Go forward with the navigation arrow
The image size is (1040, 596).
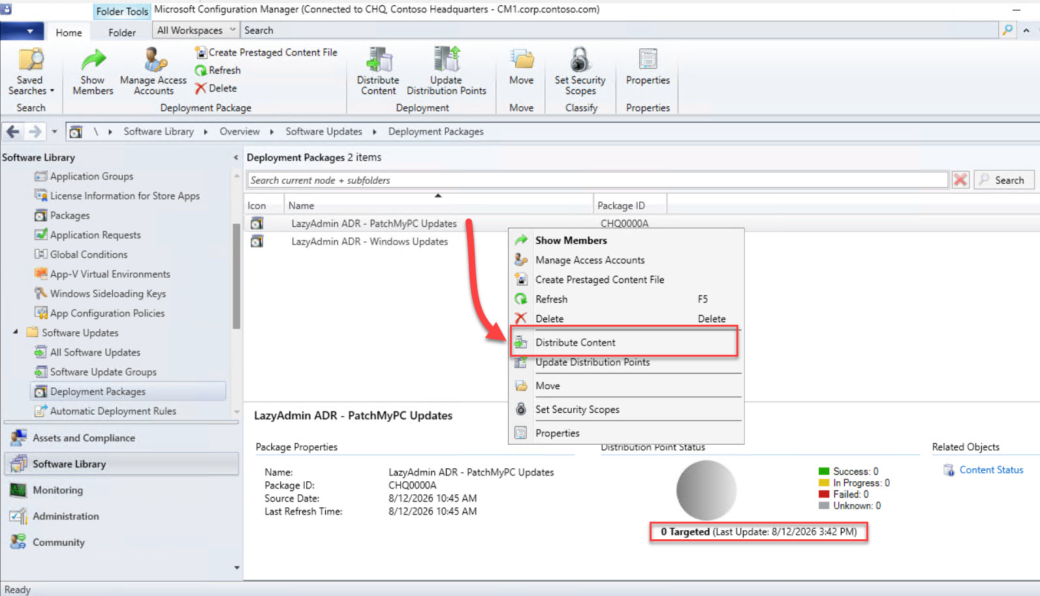[35, 132]
